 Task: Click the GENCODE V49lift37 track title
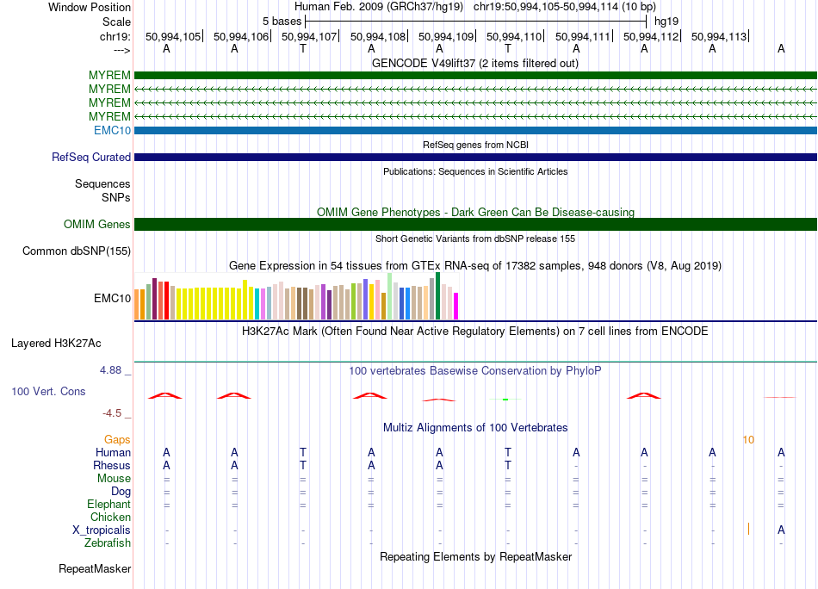(475, 63)
